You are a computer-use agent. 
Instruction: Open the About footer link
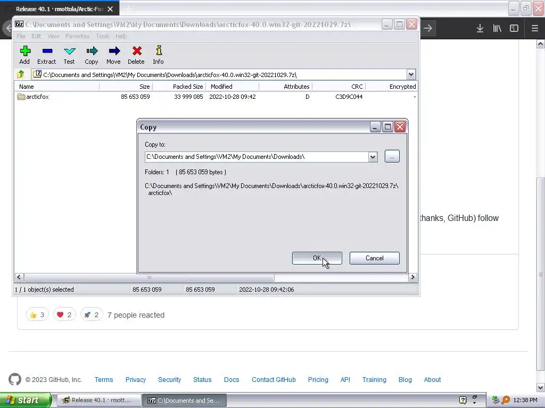coord(432,379)
